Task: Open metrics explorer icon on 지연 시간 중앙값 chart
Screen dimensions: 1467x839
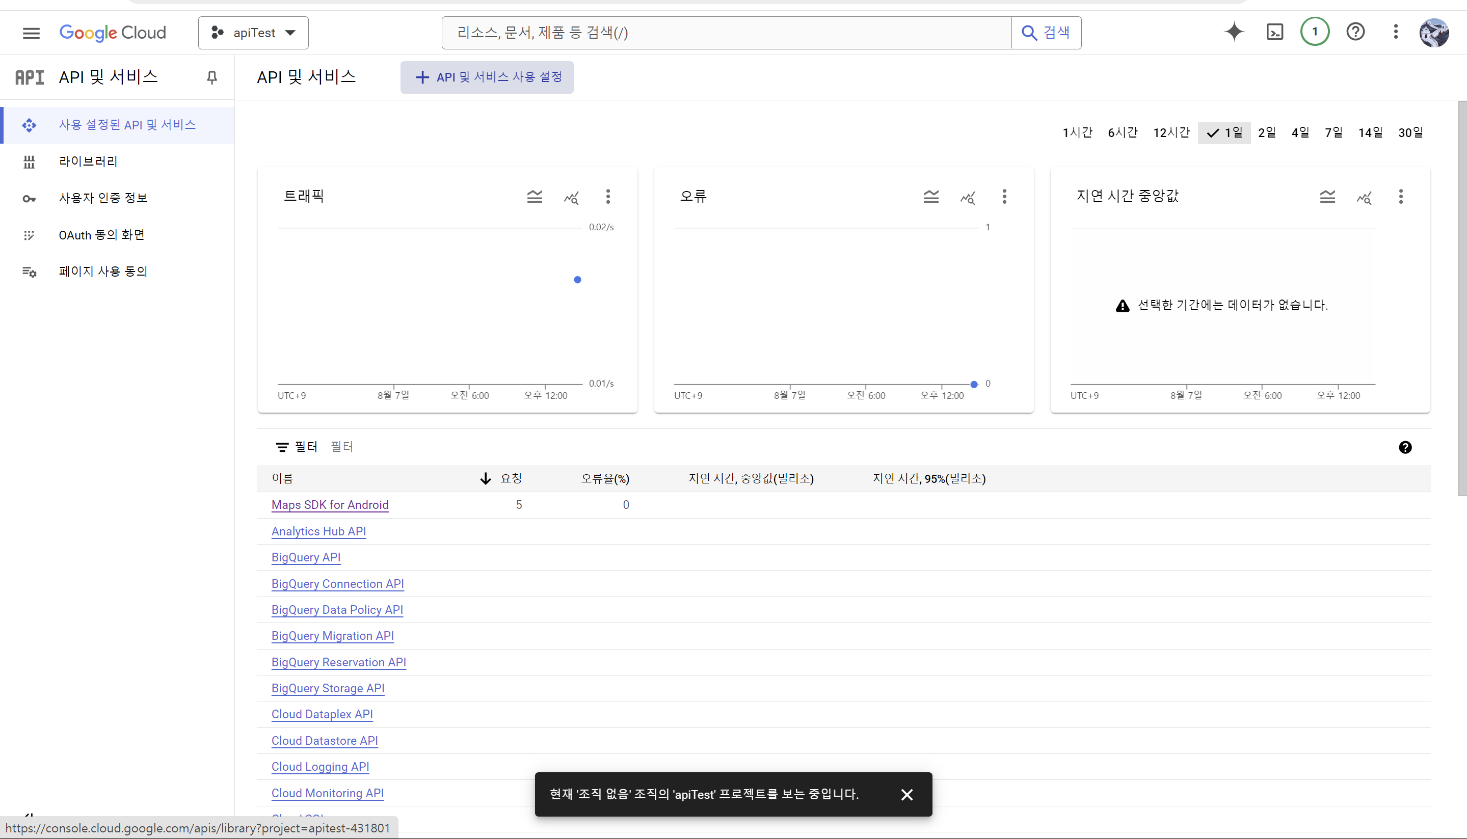Action: point(1364,198)
